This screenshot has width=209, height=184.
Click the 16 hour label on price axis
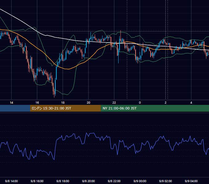pyautogui.click(x=37, y=103)
